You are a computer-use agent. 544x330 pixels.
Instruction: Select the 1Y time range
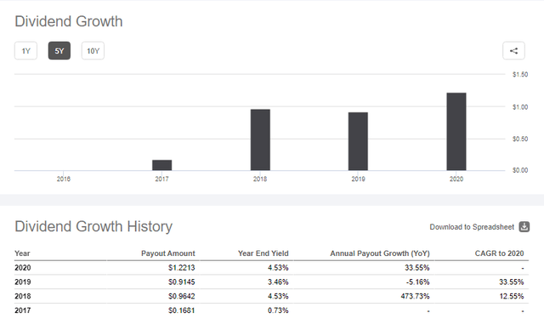[x=25, y=51]
